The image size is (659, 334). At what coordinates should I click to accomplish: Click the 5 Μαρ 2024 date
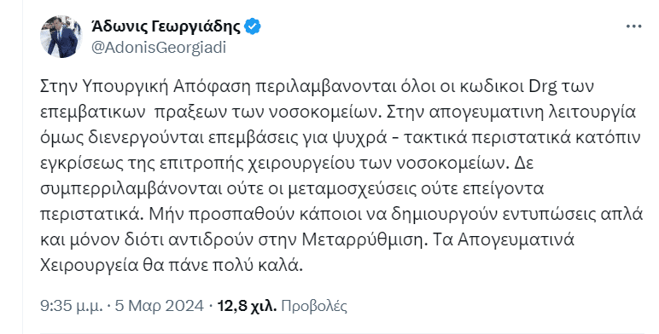[160, 306]
